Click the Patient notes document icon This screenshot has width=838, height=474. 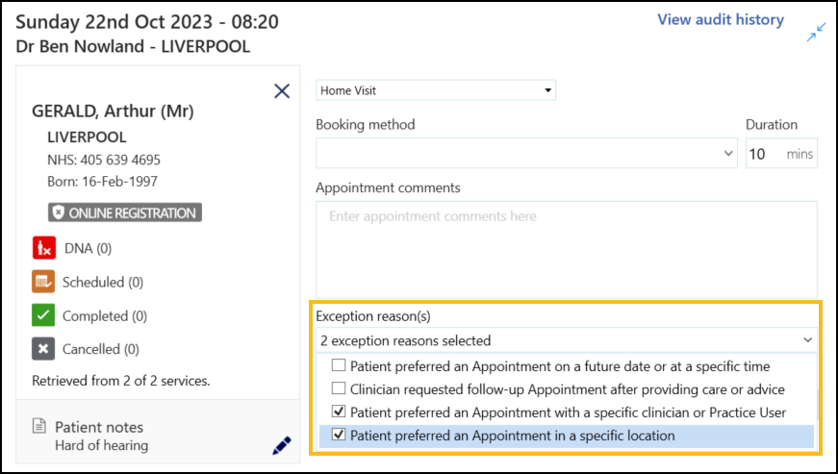[x=39, y=426]
